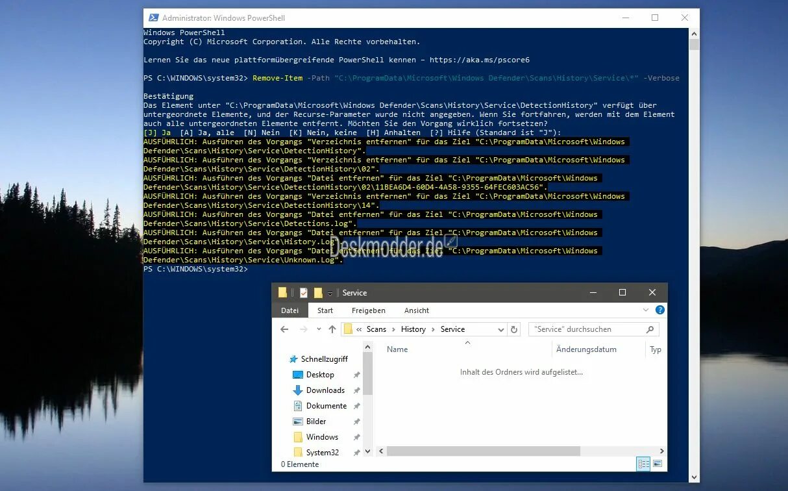The image size is (788, 491).
Task: Expand the hidden breadcrumb path chevron
Action: coord(359,329)
